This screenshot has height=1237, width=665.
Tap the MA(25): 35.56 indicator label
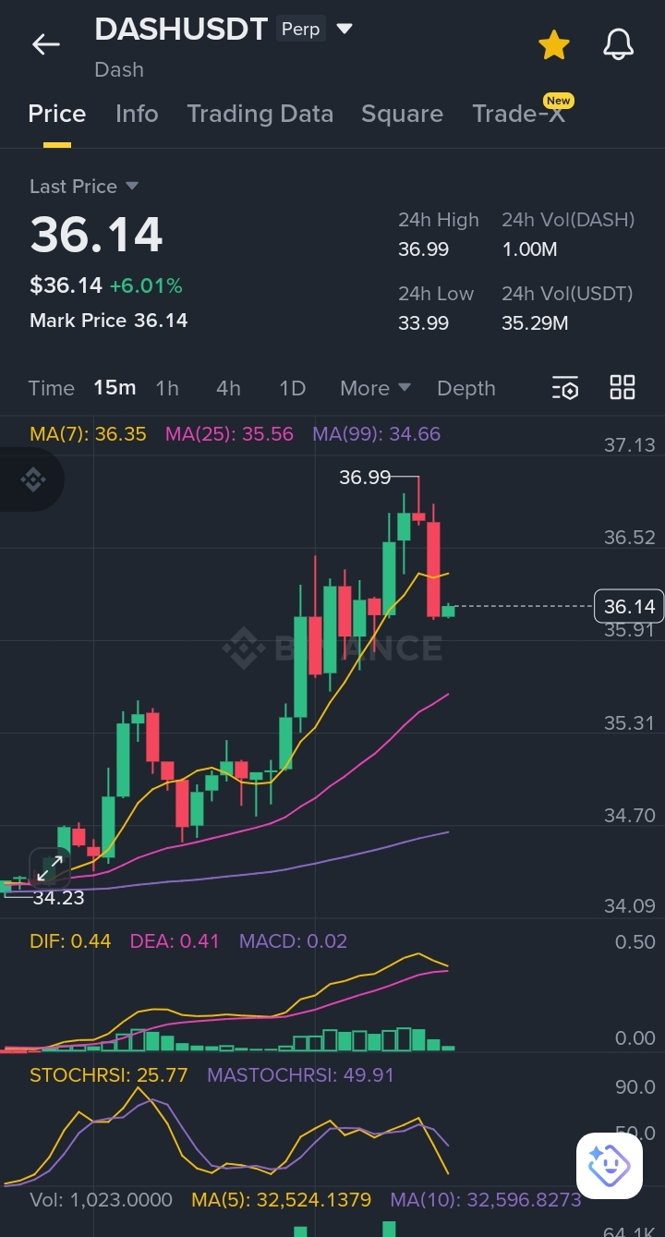tap(229, 433)
